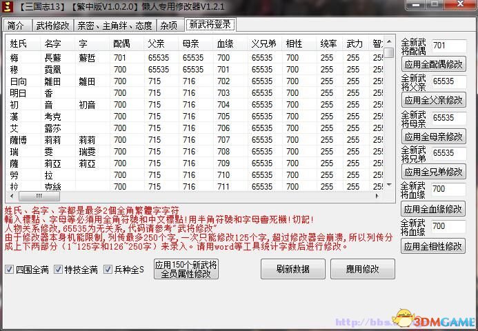Uncheck the 兵种全S checkbox
This screenshot has height=331, width=478.
pos(108,270)
